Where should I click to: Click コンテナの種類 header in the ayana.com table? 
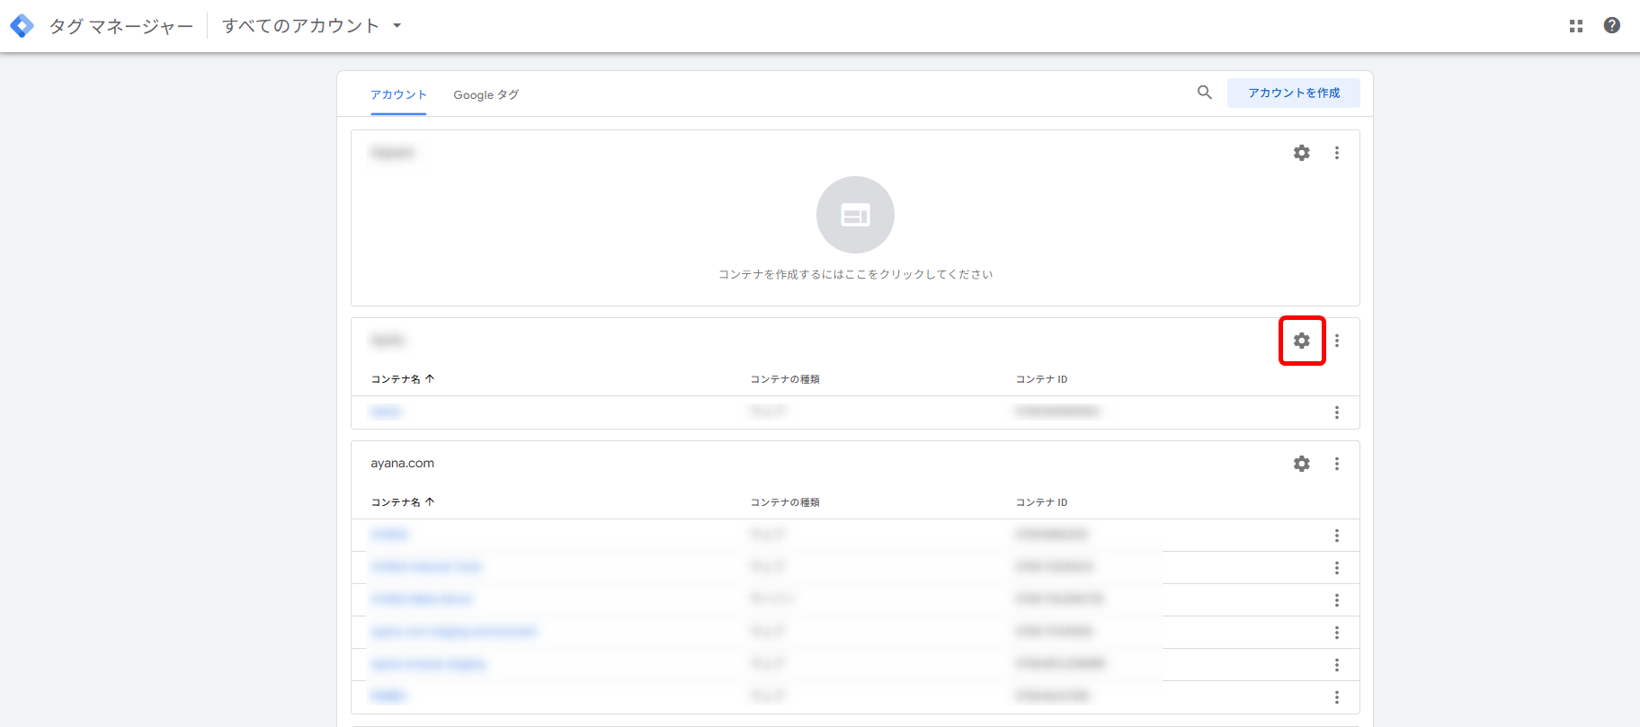coord(785,502)
